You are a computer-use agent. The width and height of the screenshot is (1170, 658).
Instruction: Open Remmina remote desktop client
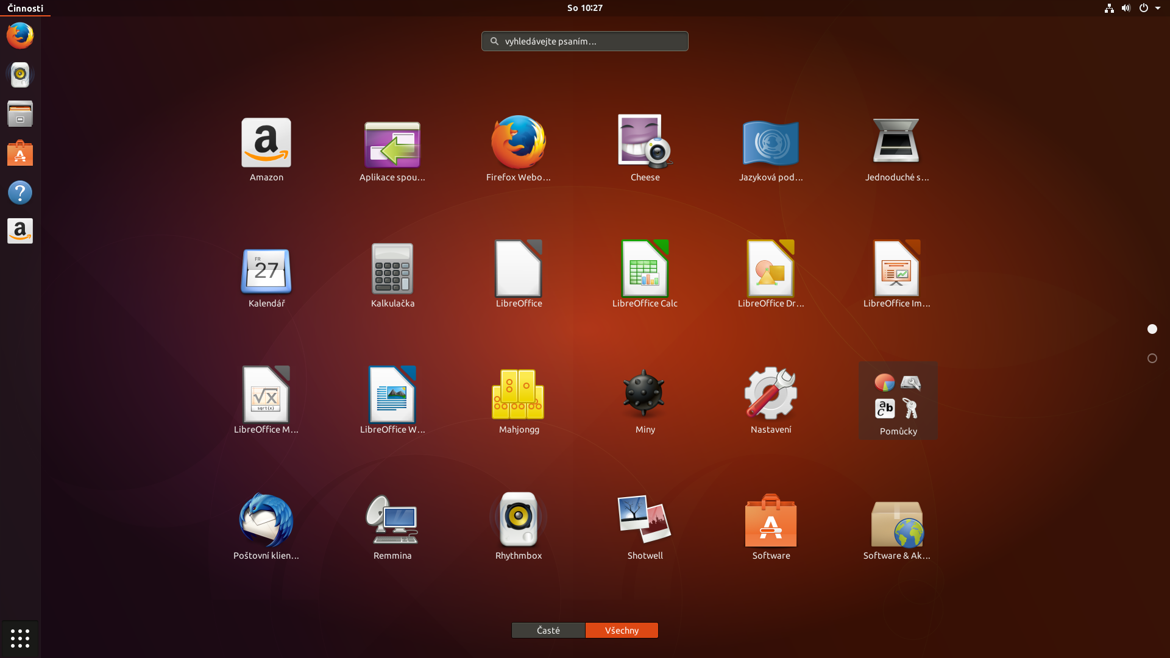point(392,528)
